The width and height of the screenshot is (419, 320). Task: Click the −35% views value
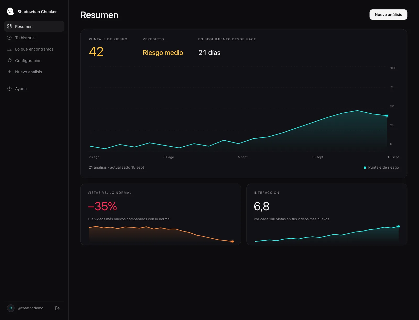102,206
